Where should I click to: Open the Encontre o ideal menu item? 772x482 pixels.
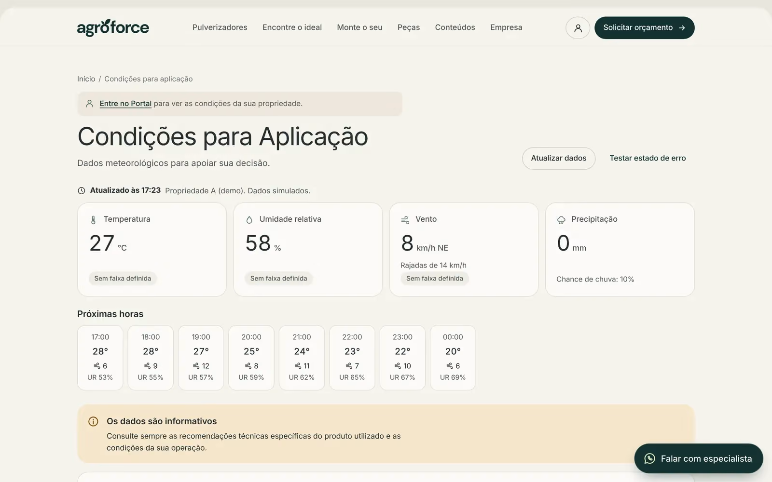292,27
